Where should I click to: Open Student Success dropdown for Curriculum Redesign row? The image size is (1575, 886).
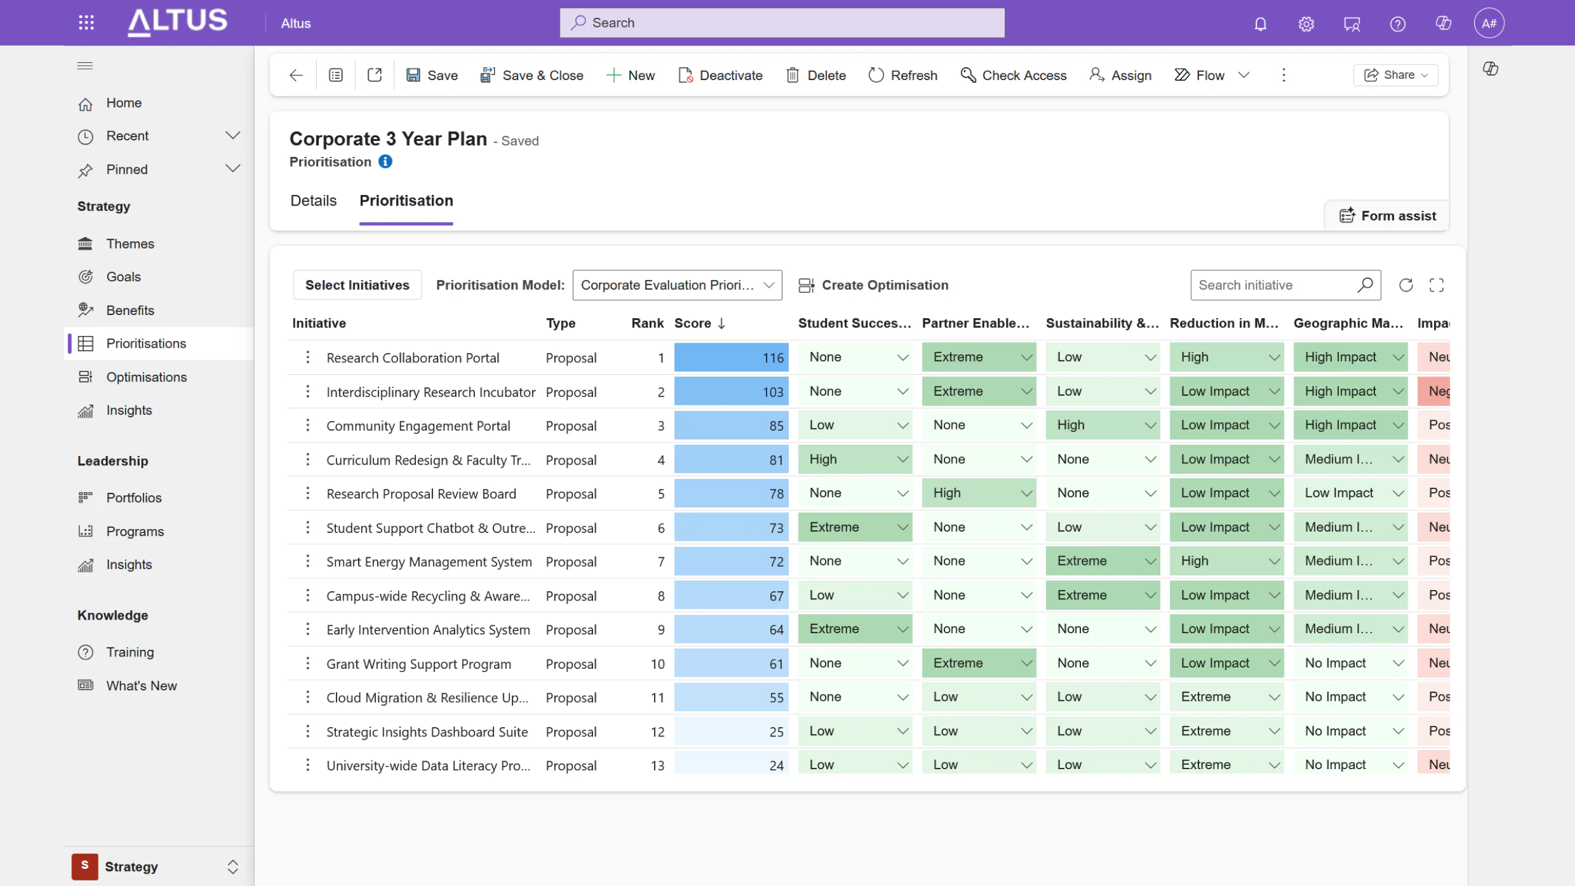(855, 459)
